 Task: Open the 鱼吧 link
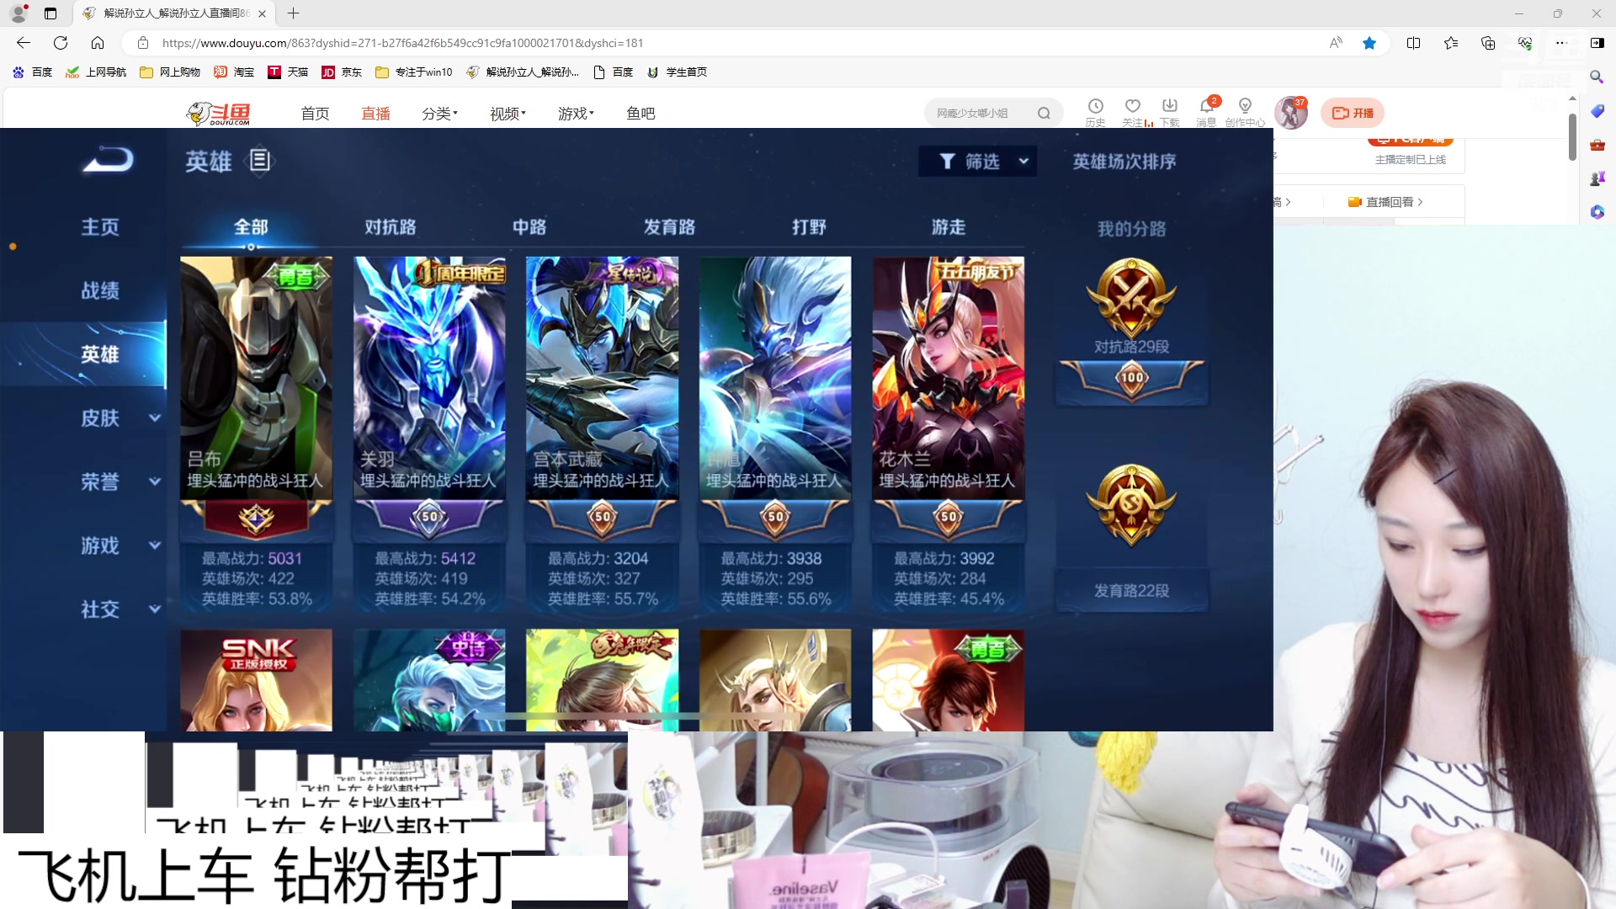point(641,114)
